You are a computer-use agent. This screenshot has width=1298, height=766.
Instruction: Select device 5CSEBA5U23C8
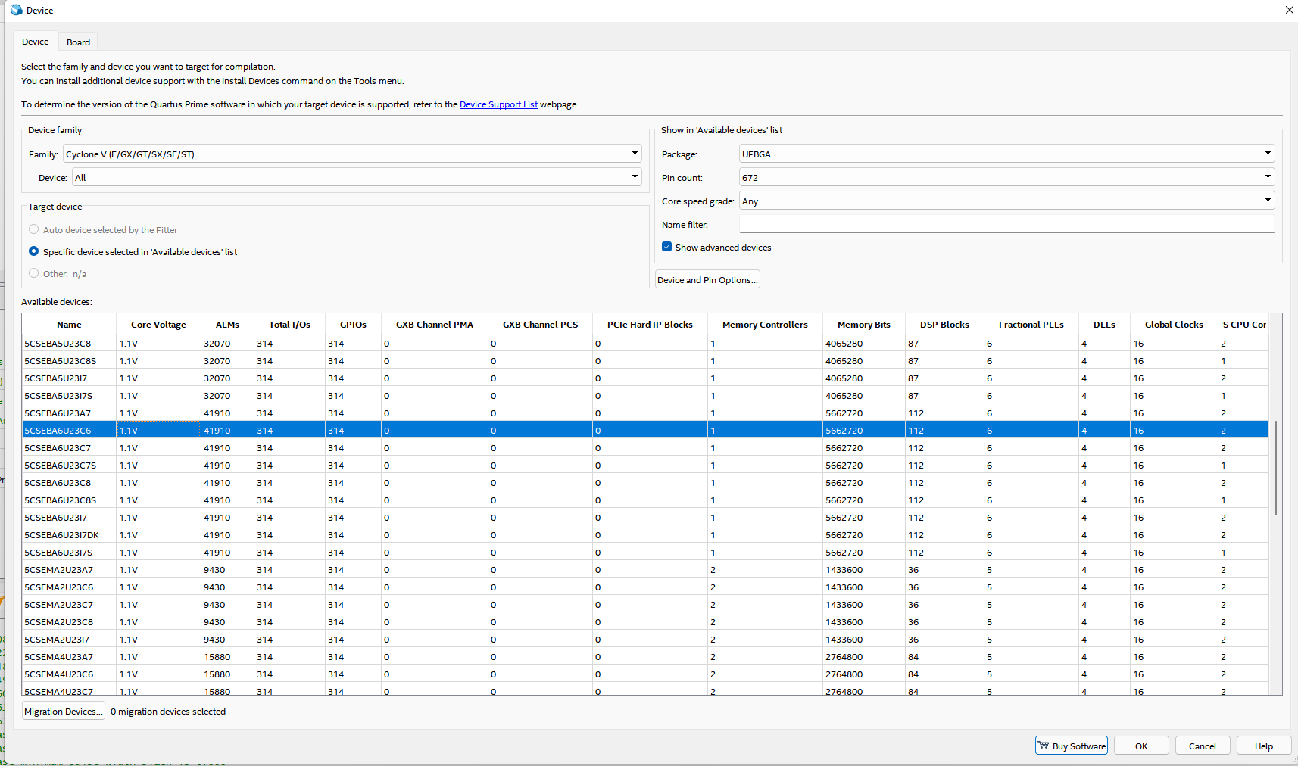pyautogui.click(x=645, y=343)
